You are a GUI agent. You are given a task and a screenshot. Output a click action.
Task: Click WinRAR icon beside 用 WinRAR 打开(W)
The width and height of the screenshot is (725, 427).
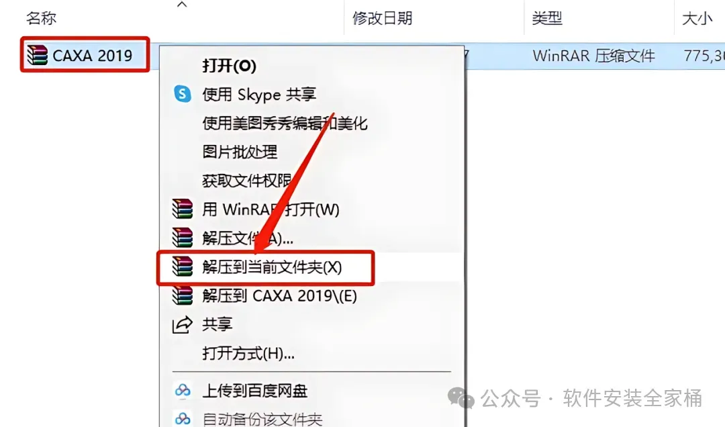[182, 209]
